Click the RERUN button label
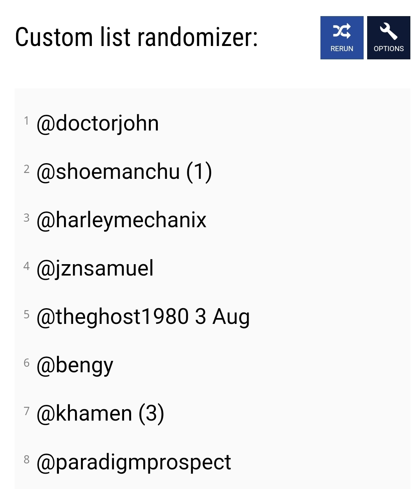The image size is (419, 489). click(x=342, y=49)
